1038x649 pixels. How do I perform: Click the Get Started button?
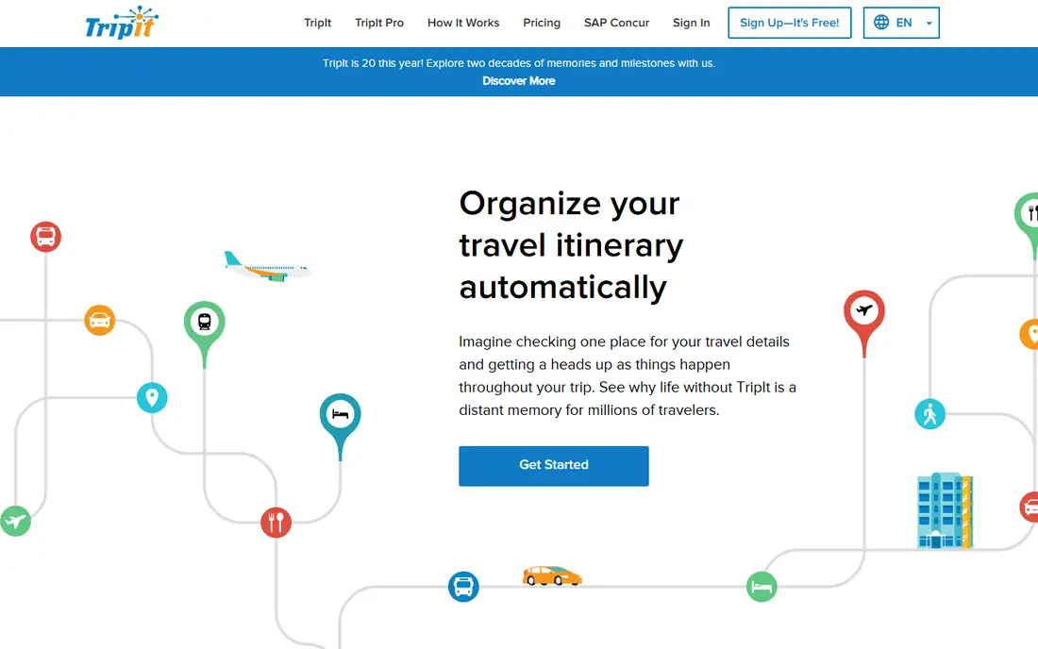[553, 466]
